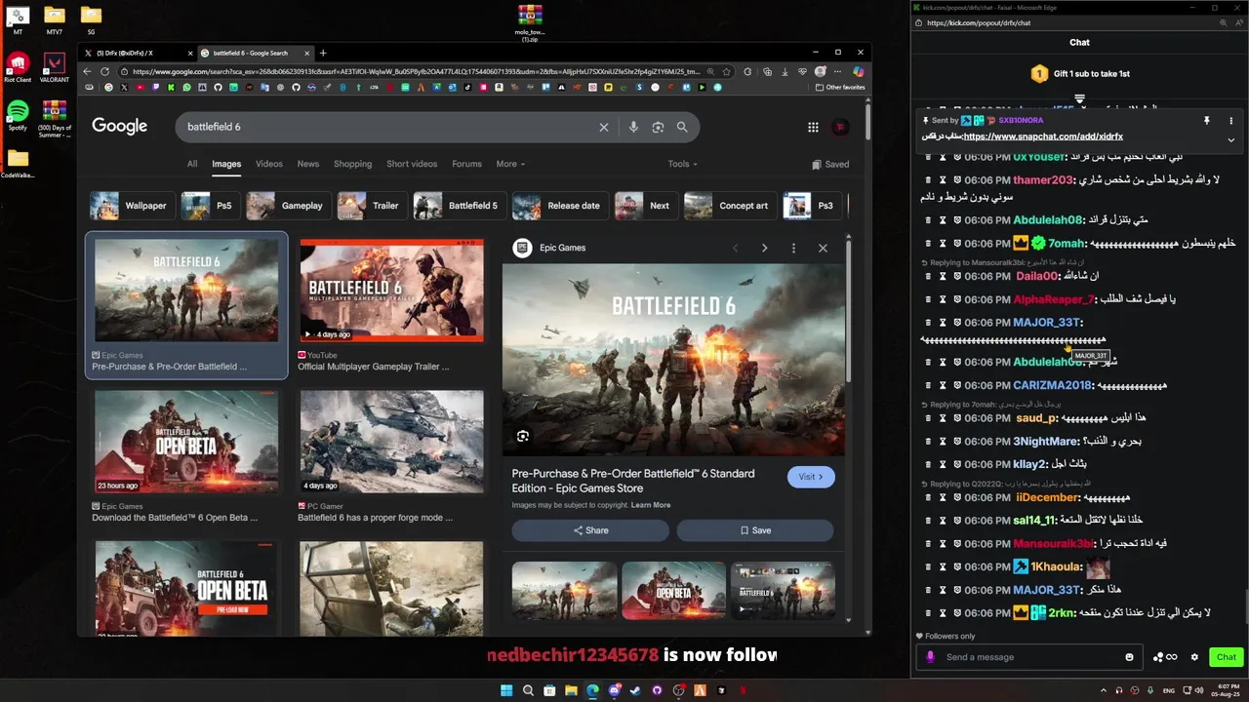Add this page to favorites star
The width and height of the screenshot is (1249, 702).
[726, 71]
